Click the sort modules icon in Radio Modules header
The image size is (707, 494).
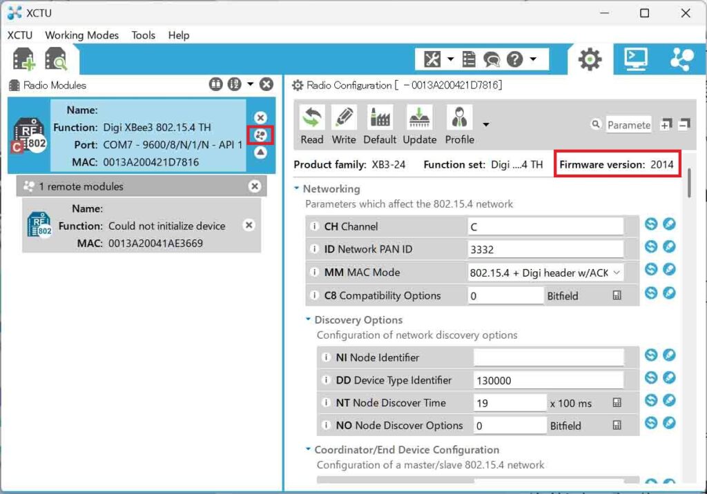tap(235, 84)
